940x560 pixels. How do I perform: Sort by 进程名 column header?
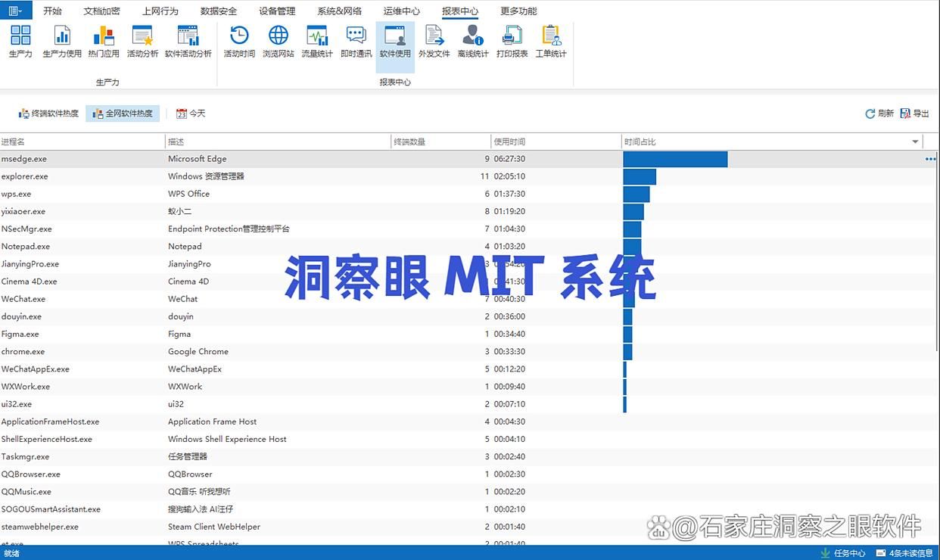82,142
